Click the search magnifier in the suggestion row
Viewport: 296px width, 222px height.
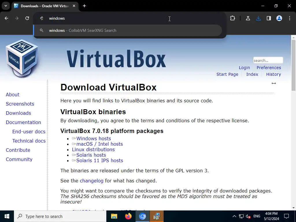click(42, 30)
